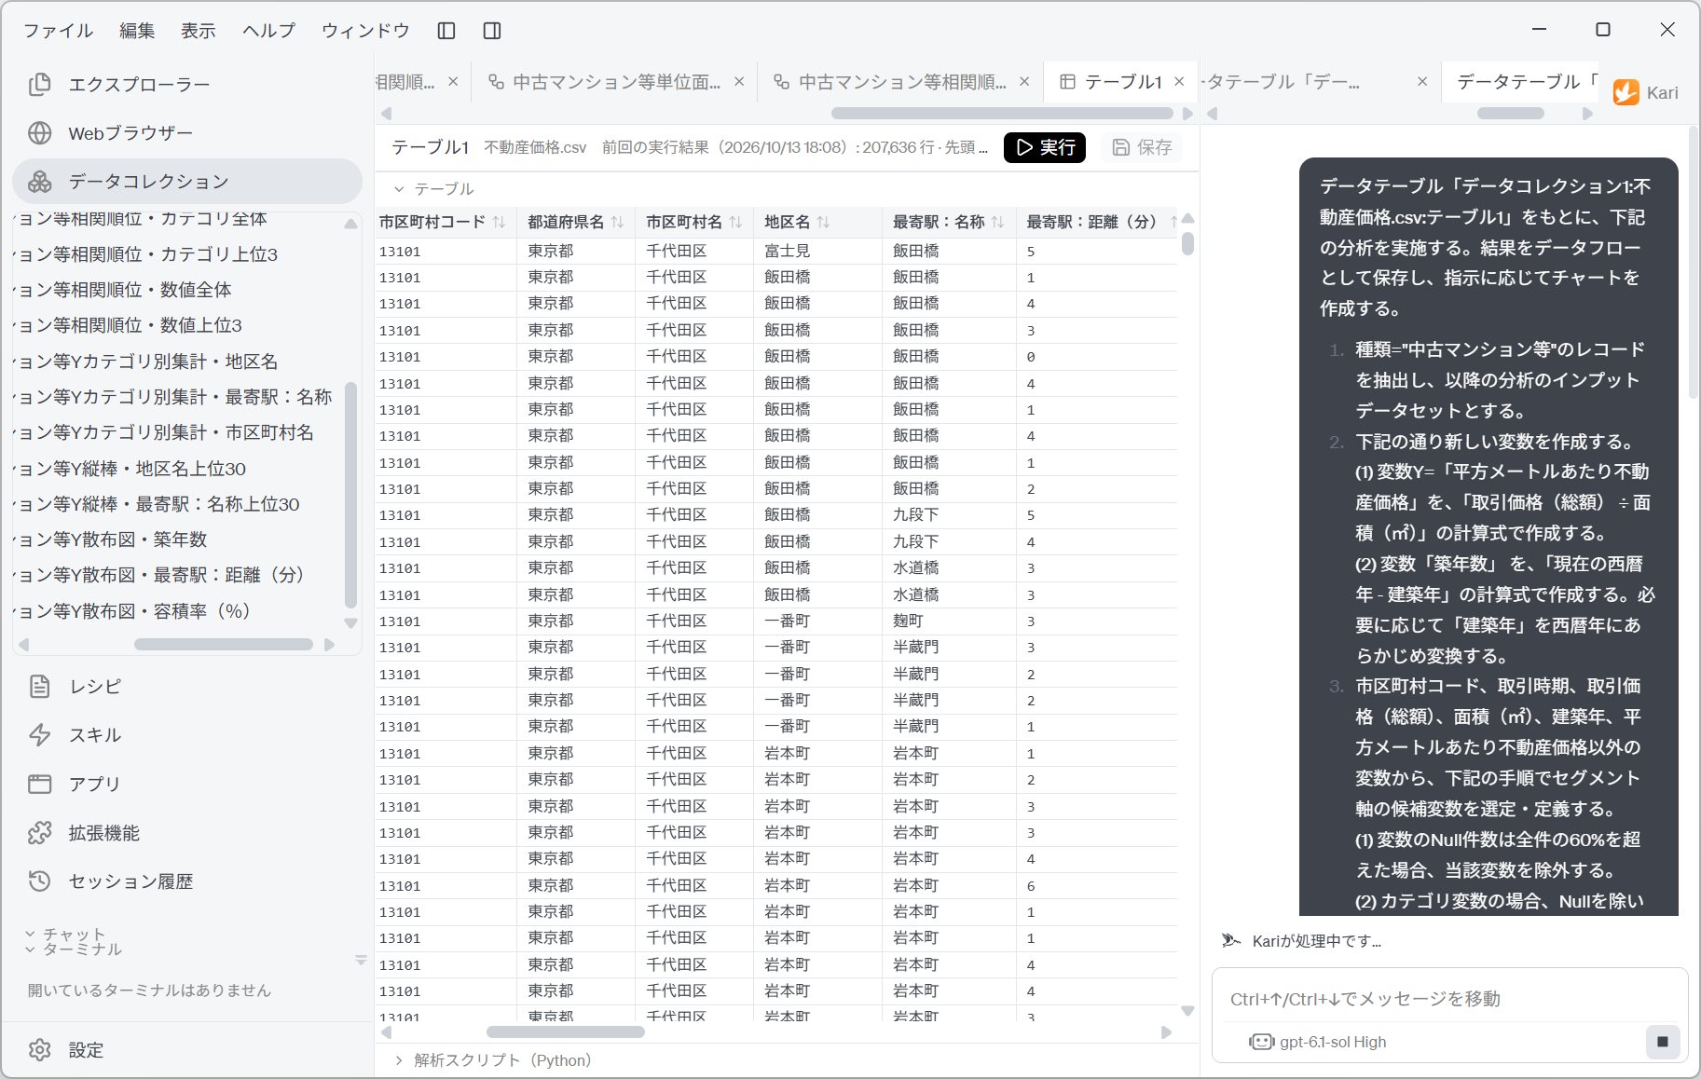Click the 保存 save button
1701x1079 pixels.
click(1143, 147)
